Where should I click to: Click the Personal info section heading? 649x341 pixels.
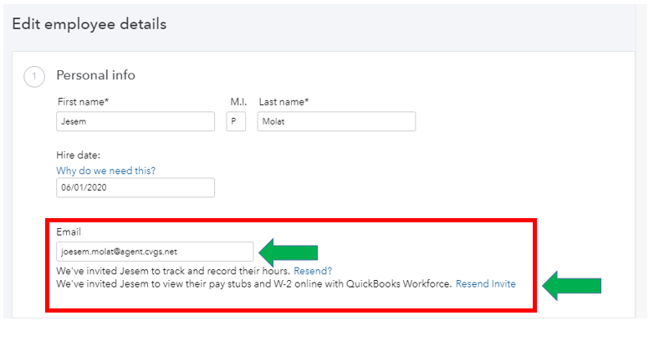(95, 75)
